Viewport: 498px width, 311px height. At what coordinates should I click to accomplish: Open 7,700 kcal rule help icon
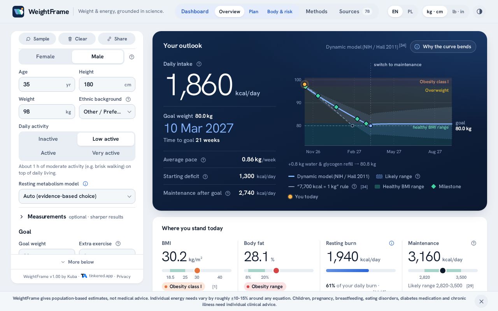tap(354, 187)
